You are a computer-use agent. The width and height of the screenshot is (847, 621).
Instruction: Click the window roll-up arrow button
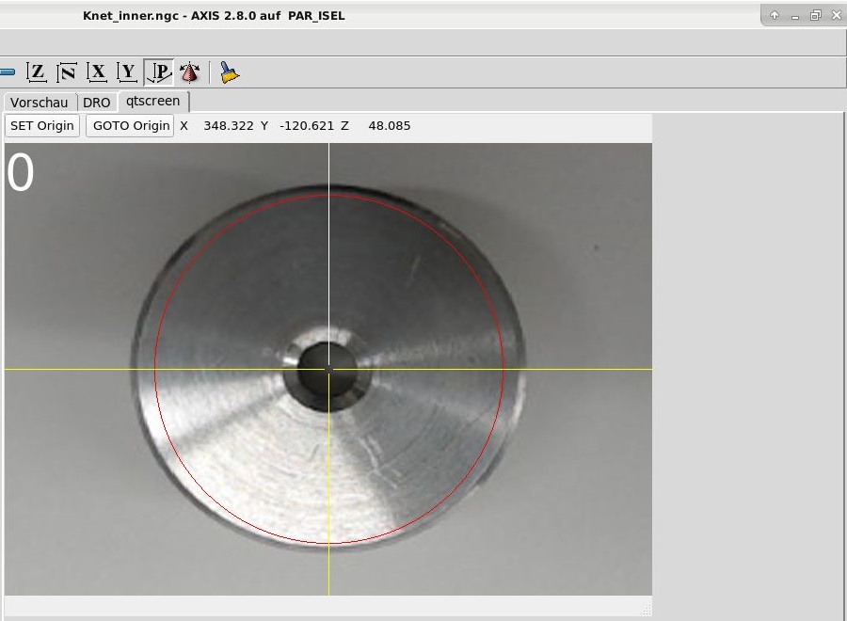pos(775,15)
